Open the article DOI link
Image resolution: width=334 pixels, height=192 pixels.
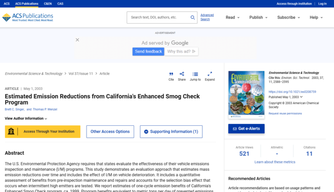293,91
